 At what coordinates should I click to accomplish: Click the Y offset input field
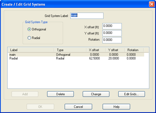(112, 33)
